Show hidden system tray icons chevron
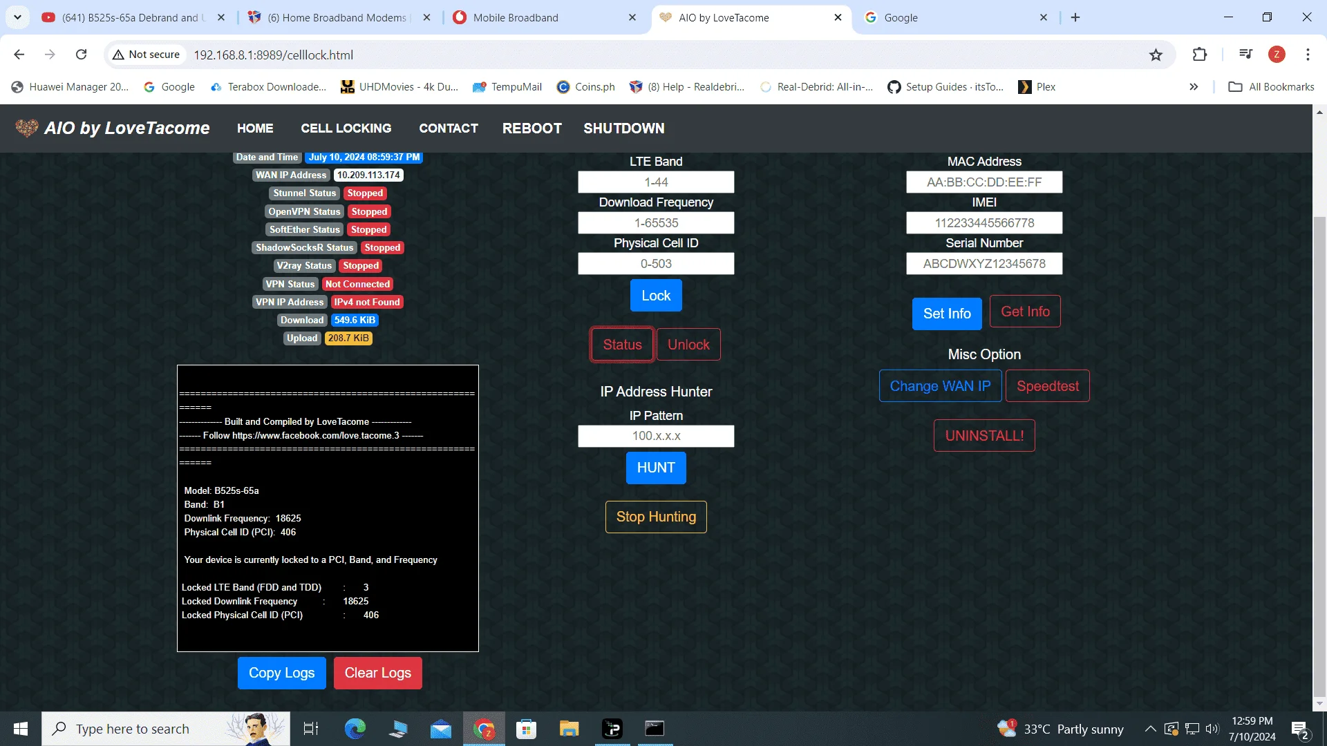The width and height of the screenshot is (1327, 746). 1150,729
